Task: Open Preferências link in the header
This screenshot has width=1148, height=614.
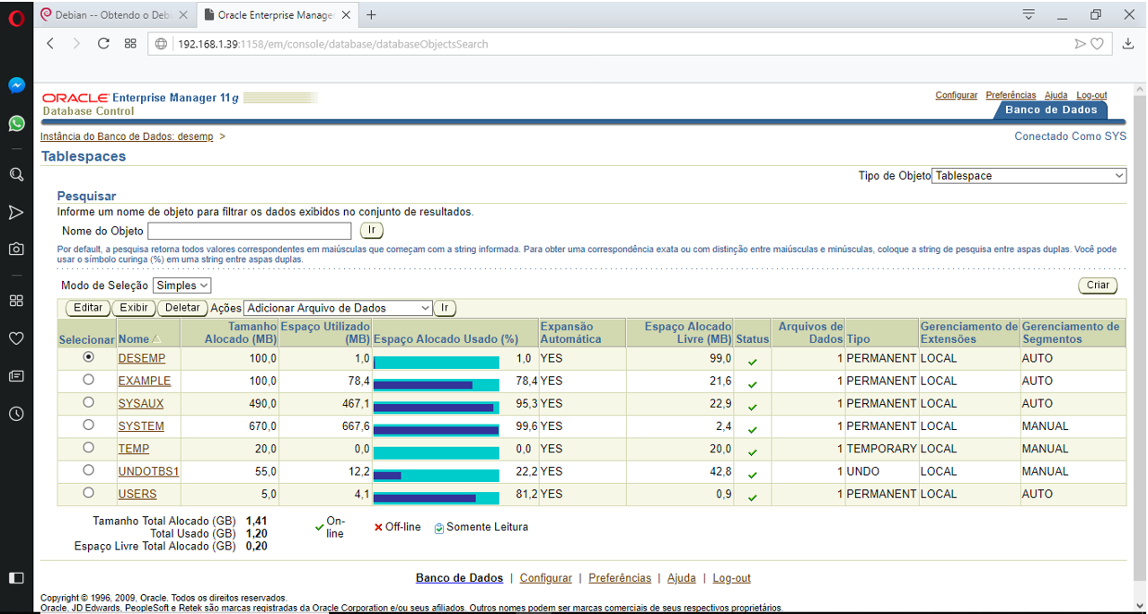Action: tap(1011, 95)
